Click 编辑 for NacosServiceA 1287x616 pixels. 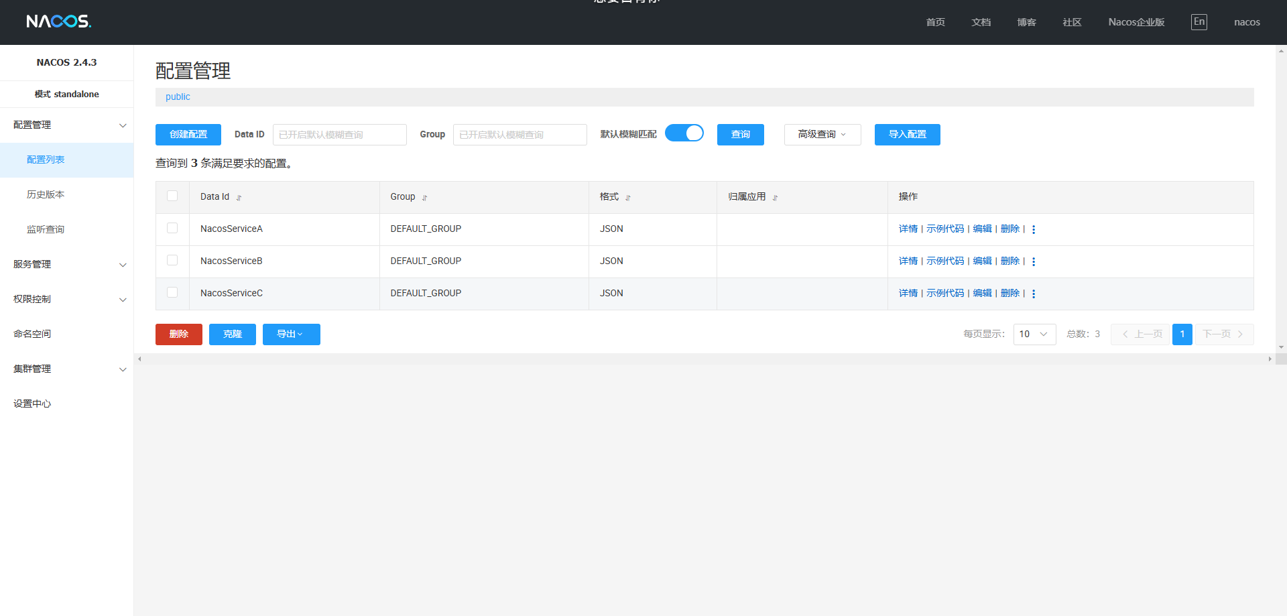click(x=982, y=229)
